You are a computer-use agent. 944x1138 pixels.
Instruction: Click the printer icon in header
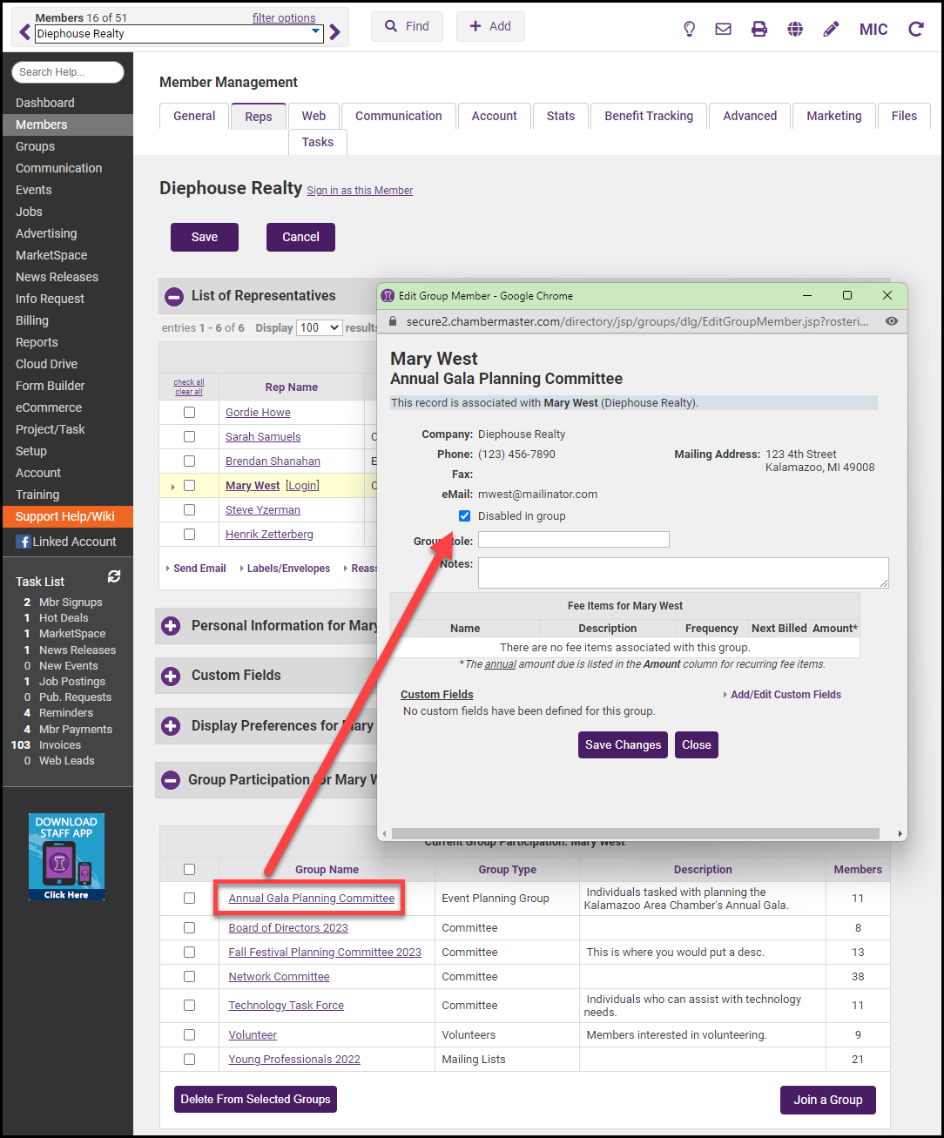(x=759, y=29)
